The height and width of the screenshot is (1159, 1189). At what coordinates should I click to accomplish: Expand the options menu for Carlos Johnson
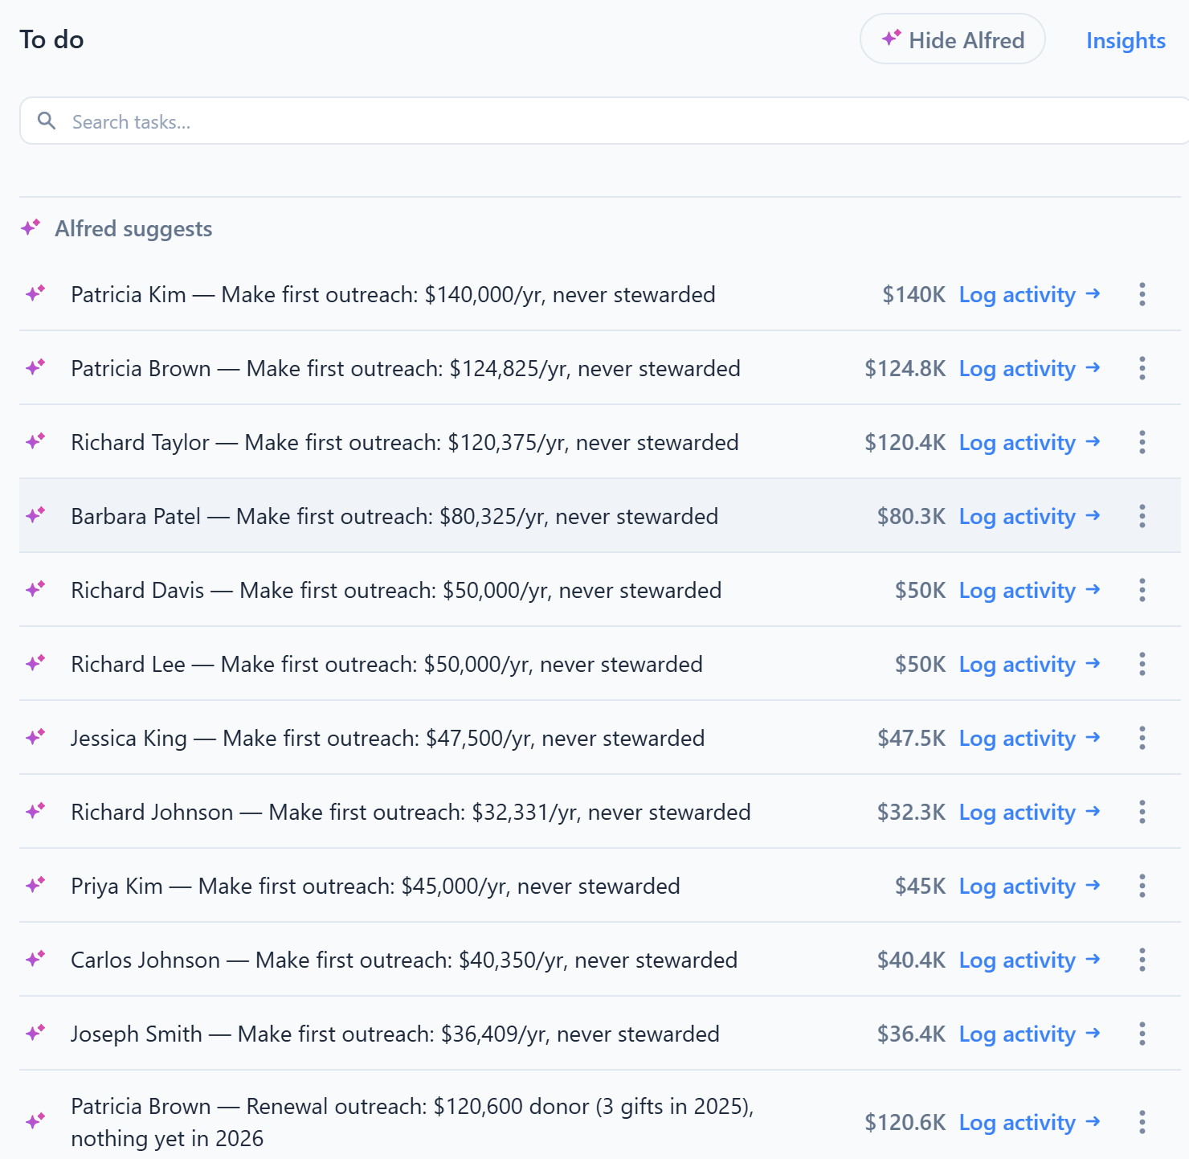pyautogui.click(x=1142, y=960)
